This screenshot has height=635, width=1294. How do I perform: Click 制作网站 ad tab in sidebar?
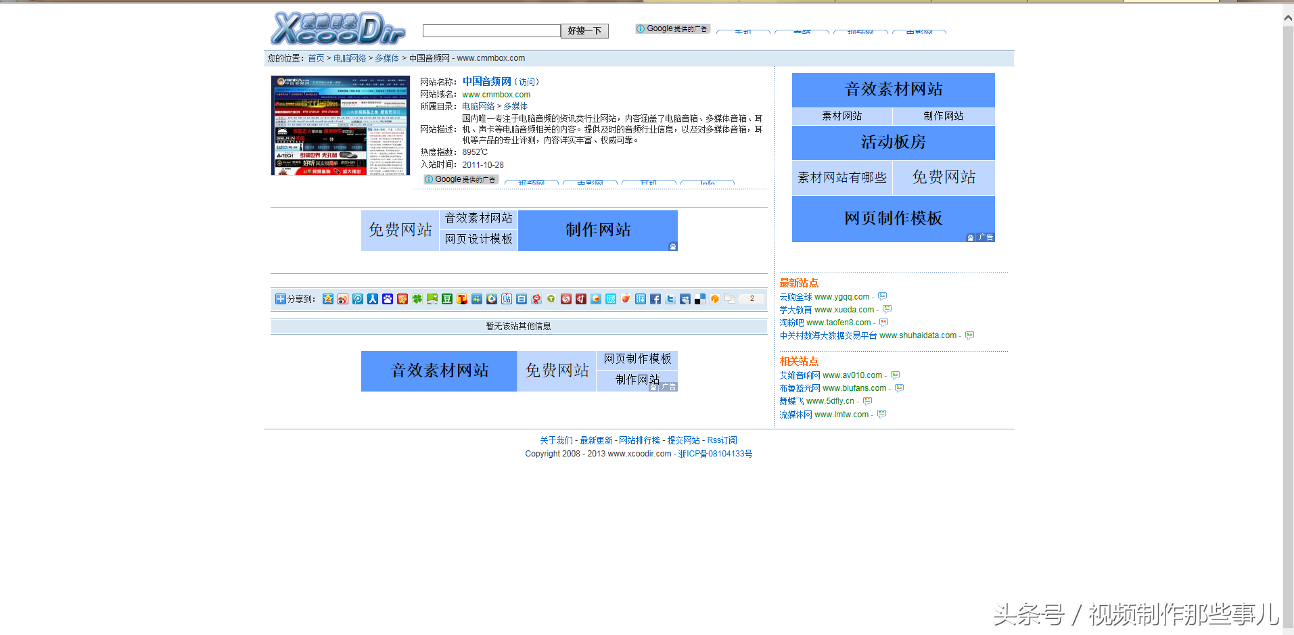[x=944, y=116]
